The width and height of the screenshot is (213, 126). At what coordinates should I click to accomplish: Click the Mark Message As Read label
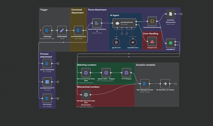[145, 90]
